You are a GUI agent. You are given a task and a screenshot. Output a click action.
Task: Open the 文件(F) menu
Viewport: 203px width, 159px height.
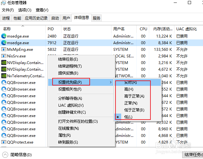pos(8,10)
